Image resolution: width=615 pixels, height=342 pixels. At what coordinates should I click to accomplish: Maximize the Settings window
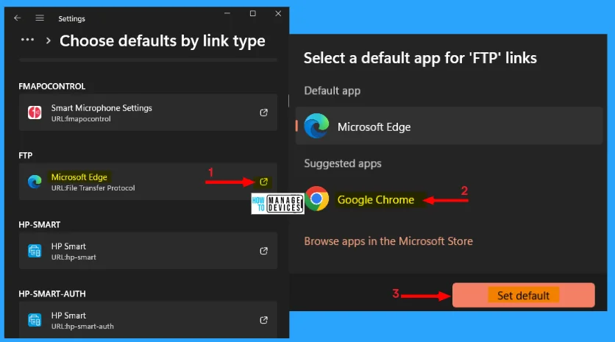[252, 13]
